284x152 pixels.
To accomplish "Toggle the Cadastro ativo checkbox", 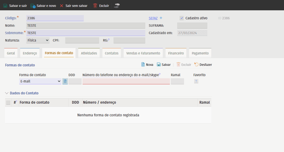I will [x=182, y=18].
